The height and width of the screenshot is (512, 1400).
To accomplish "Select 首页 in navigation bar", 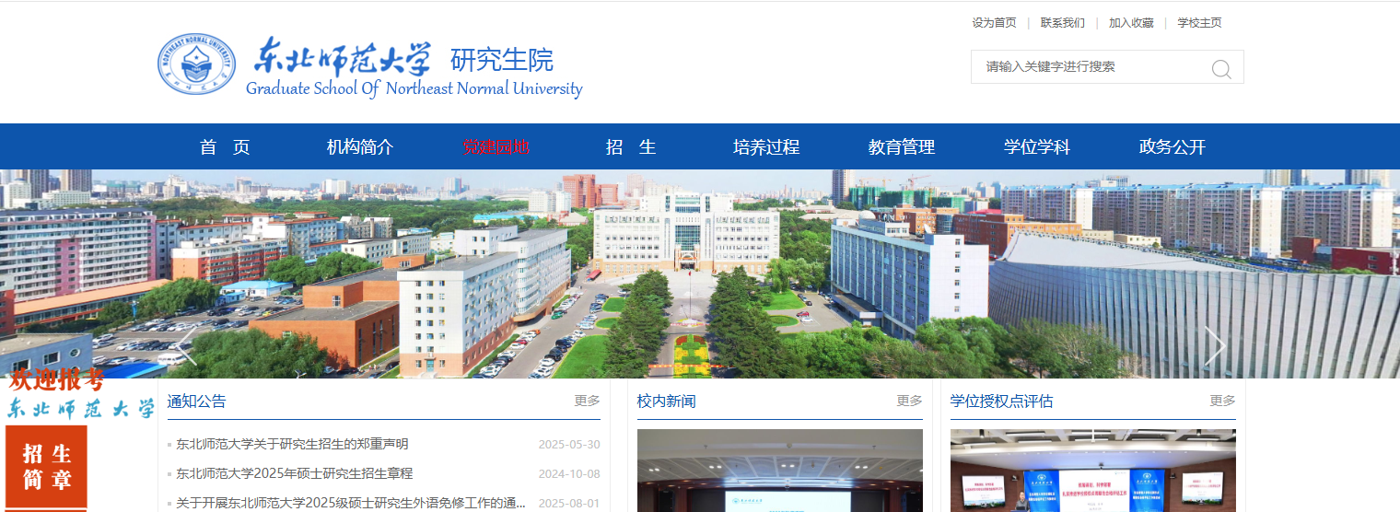I will pos(225,146).
